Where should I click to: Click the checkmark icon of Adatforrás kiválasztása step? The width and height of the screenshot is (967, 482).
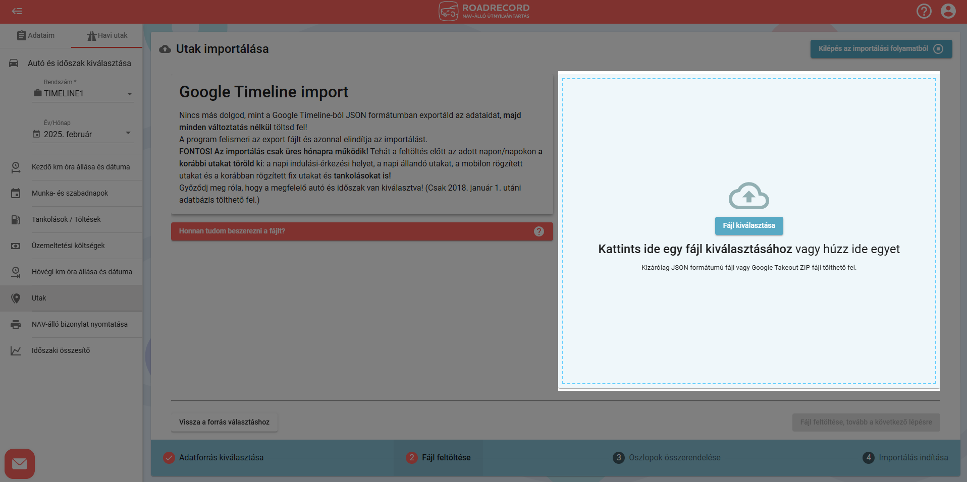[169, 458]
